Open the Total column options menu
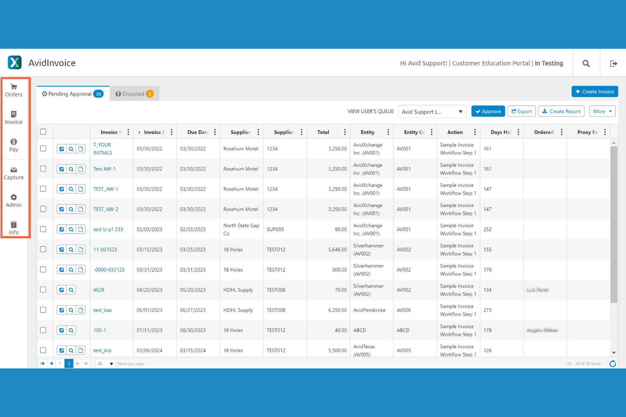 point(345,131)
